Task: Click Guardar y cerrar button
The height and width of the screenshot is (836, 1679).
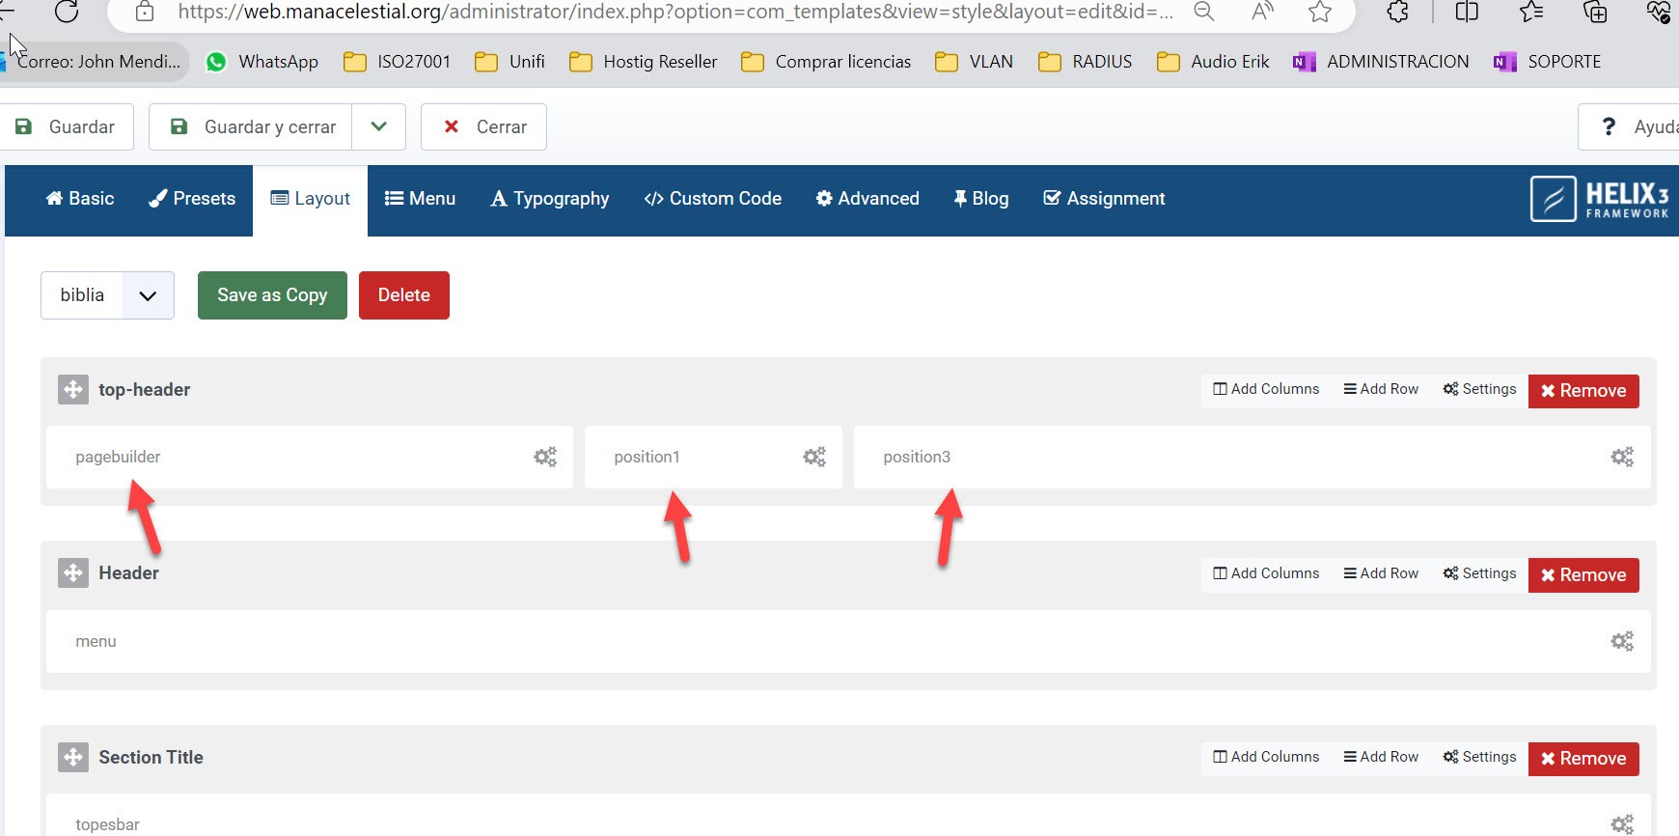Action: click(x=251, y=127)
